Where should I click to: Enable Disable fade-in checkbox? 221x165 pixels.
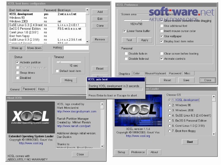point(126,53)
